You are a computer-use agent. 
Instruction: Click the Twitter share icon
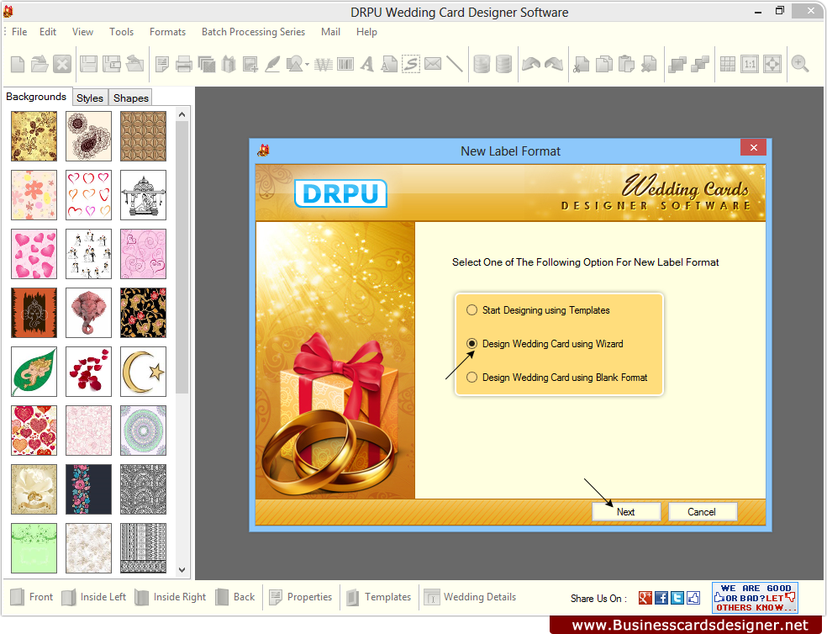[x=677, y=598]
